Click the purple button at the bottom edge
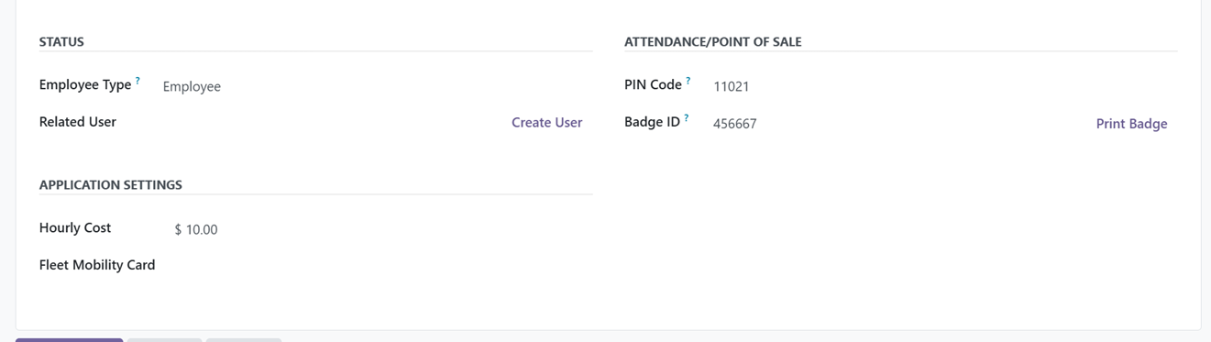 (69, 339)
